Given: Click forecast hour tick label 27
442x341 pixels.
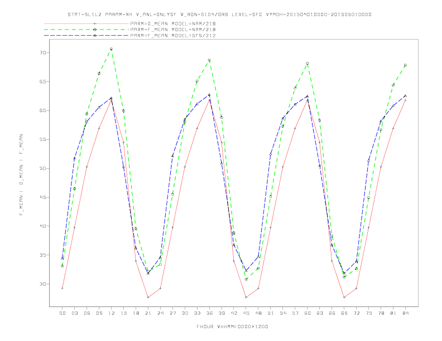Looking at the screenshot, I should pos(172,313).
